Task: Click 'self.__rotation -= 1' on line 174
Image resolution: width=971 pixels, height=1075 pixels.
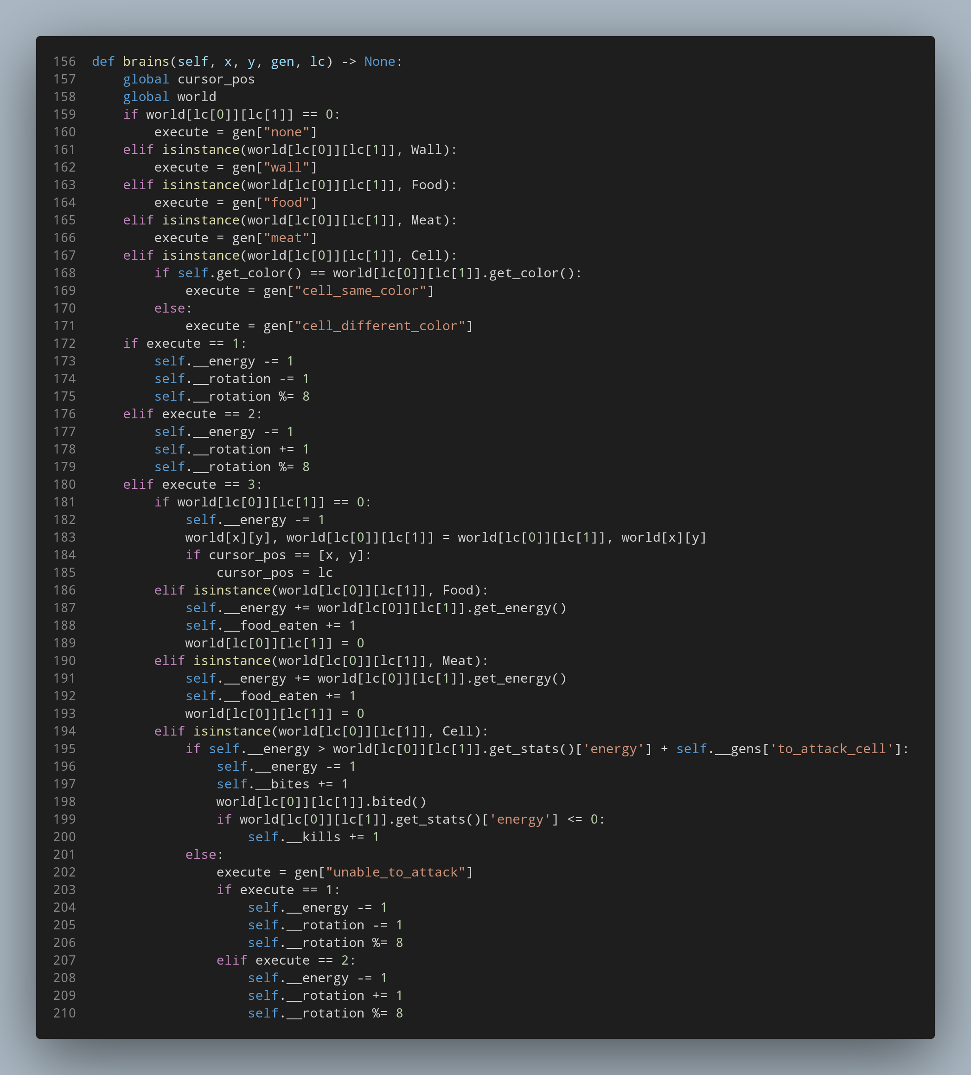Action: 232,378
